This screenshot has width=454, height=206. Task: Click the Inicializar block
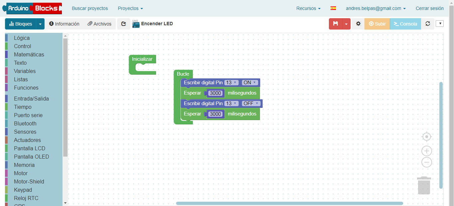coord(142,59)
